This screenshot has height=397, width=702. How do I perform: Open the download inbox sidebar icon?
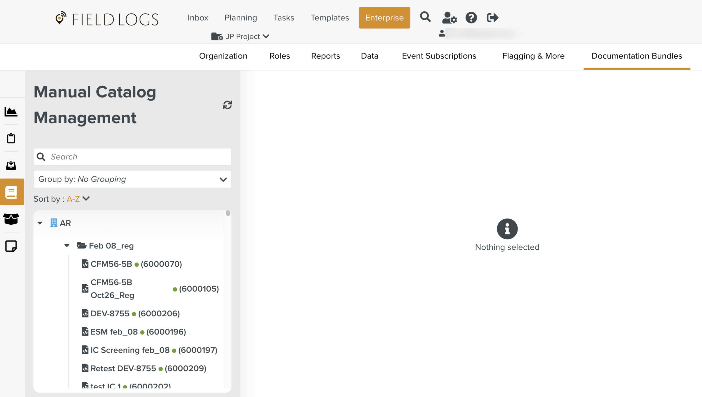coord(11,166)
